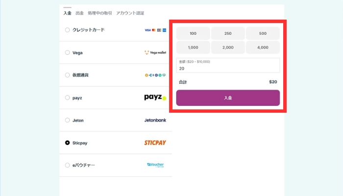
Task: Open the 処理中の取引 tab
Action: (99, 13)
